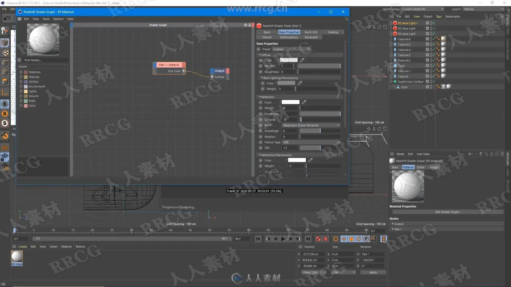Viewport: 511px width, 287px height.
Task: Expand the Materials node category
Action: point(21,72)
